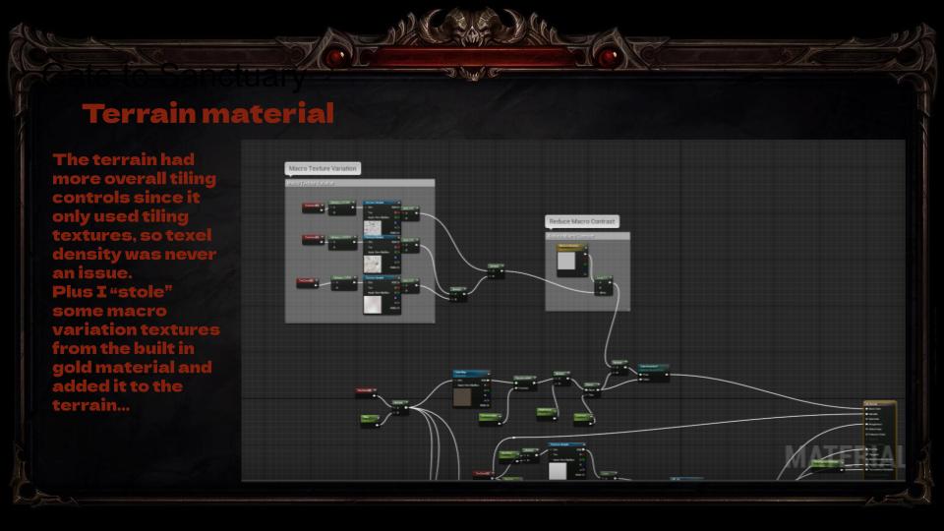This screenshot has height=531, width=944.
Task: Select the Macro Texture Variation comment label
Action: coord(323,168)
